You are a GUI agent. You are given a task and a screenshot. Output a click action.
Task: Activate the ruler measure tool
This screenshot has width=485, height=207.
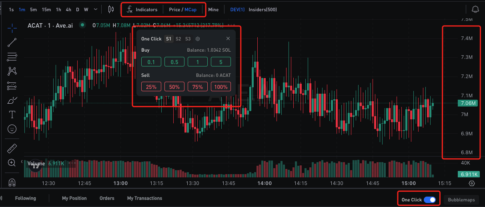(x=12, y=149)
